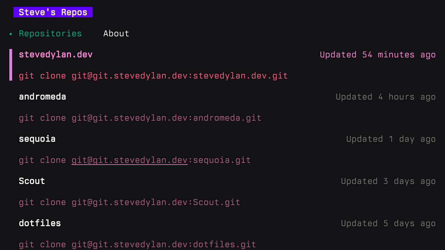Select the andromeda clone command

140,118
